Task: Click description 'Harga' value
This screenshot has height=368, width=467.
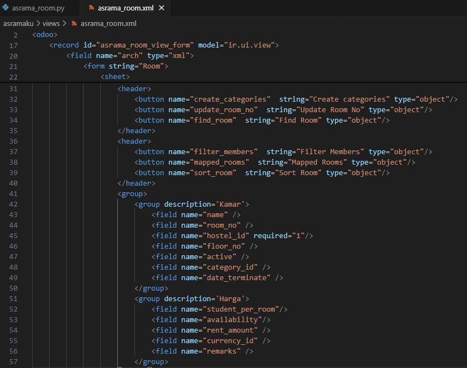Action: tap(230, 299)
